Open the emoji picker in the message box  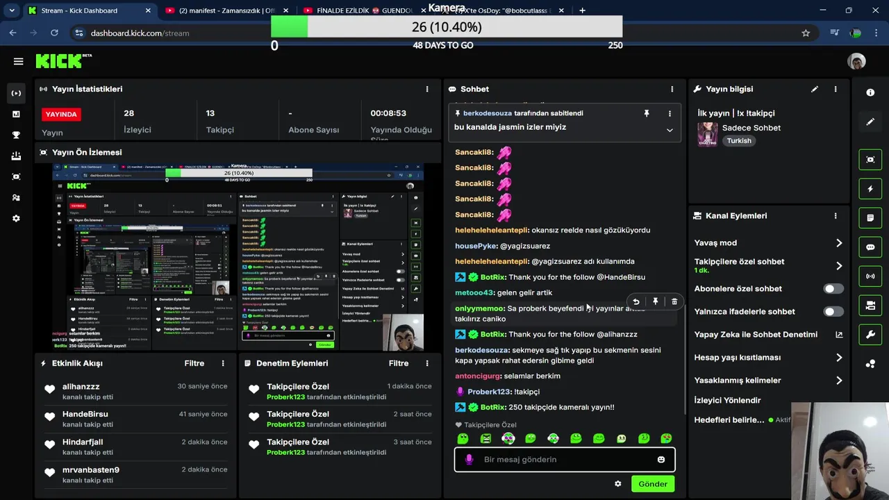(x=661, y=459)
